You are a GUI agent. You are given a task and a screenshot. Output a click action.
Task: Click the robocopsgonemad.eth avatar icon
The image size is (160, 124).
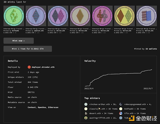(121, 104)
